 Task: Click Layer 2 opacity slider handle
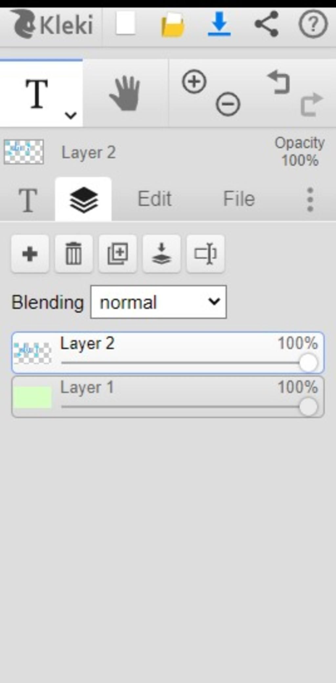pos(308,363)
